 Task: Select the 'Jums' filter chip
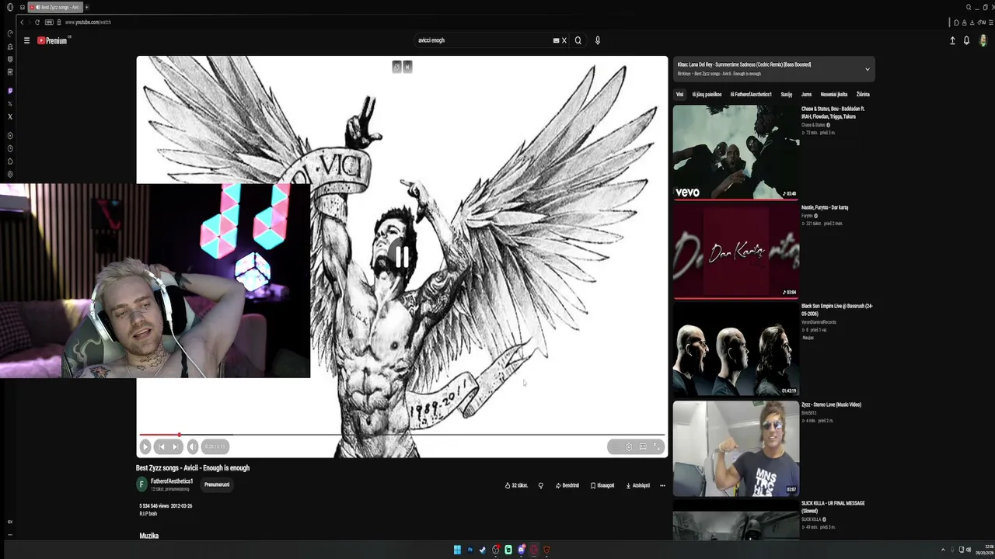[806, 95]
